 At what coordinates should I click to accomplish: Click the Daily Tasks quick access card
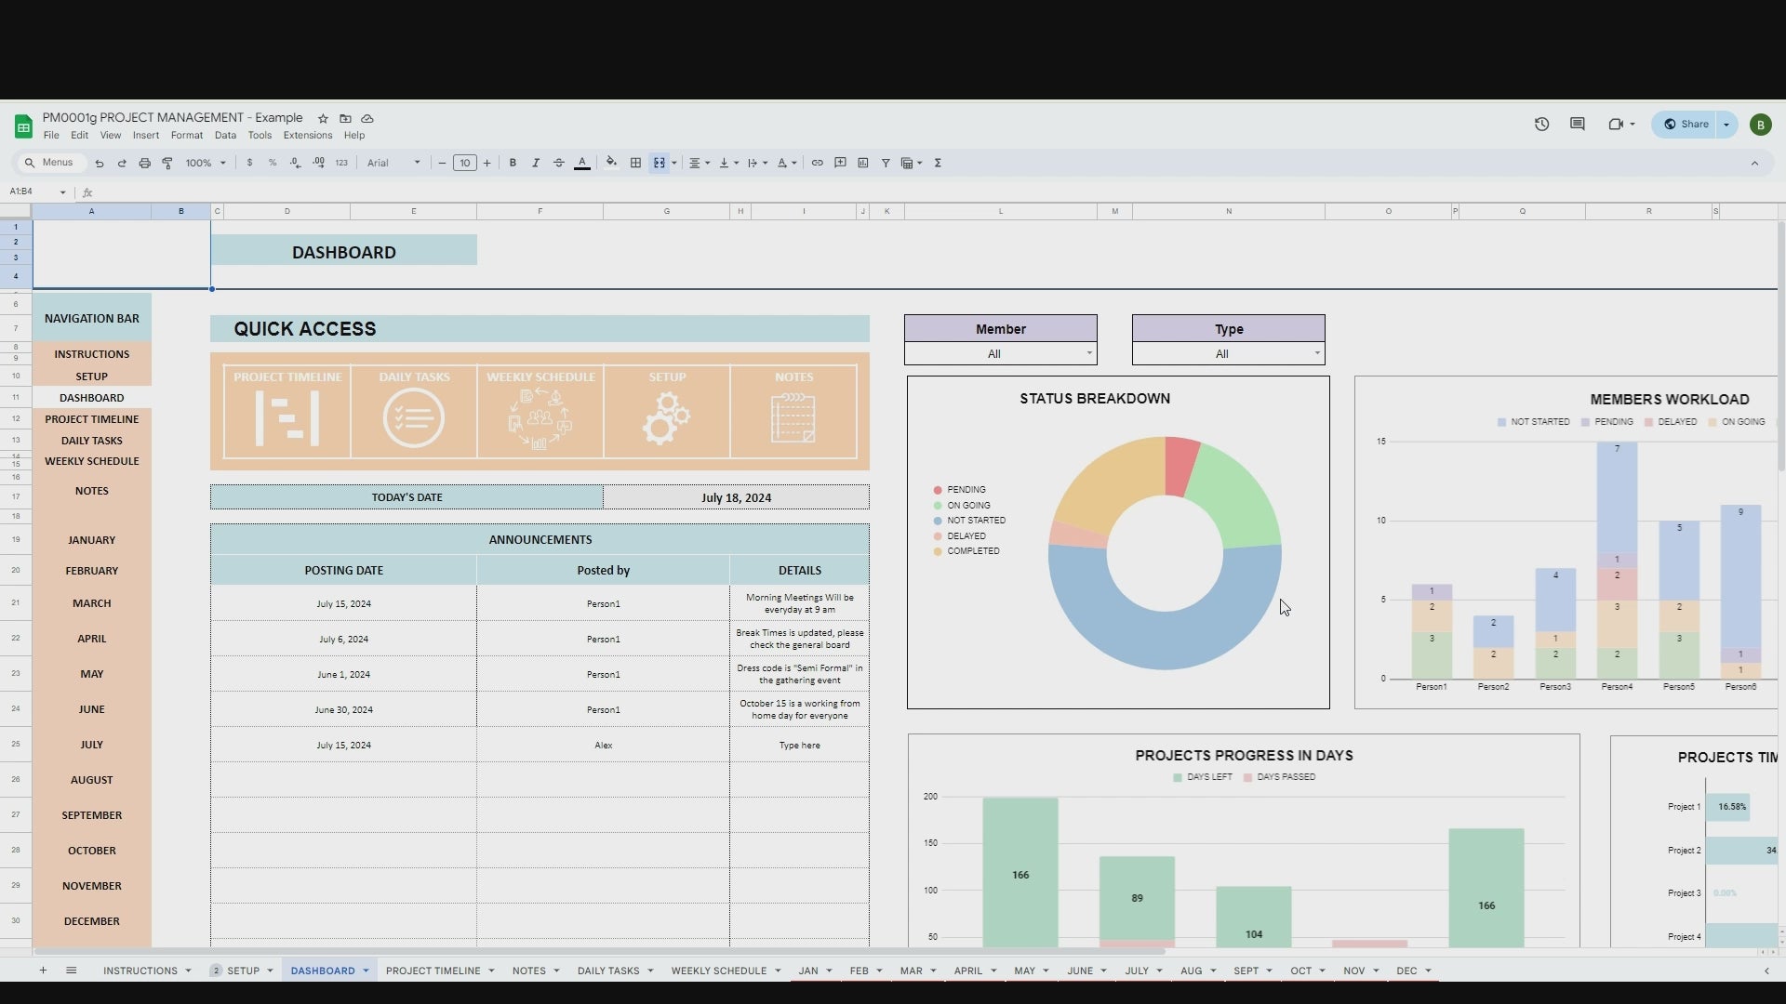click(414, 412)
